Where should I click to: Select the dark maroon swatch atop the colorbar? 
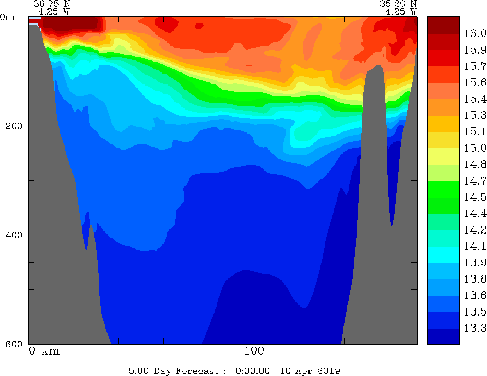(444, 25)
